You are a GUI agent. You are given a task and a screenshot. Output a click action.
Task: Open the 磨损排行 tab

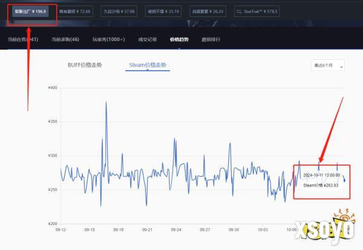tap(211, 39)
